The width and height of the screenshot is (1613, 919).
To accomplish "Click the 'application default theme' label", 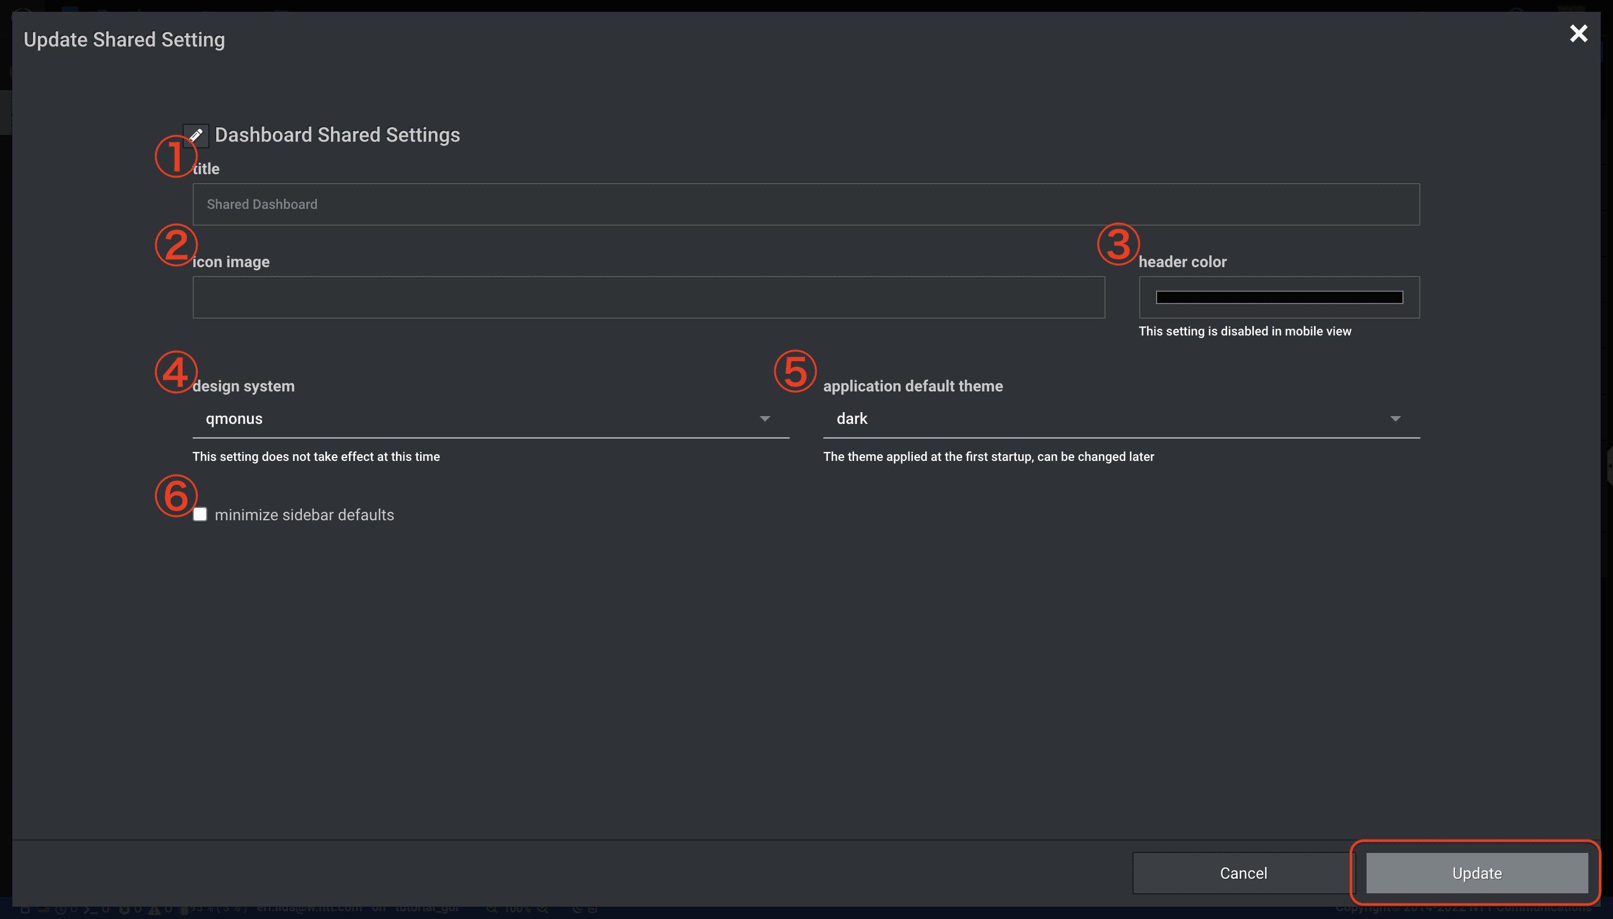I will (912, 386).
